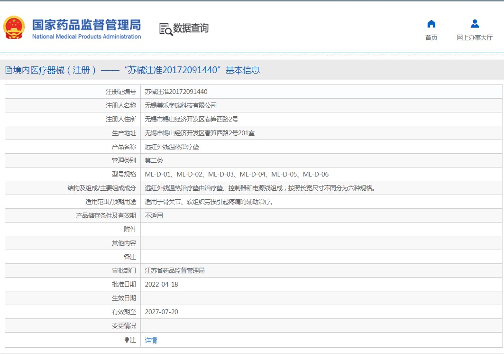Select production address ending with 201室

pyautogui.click(x=200, y=133)
